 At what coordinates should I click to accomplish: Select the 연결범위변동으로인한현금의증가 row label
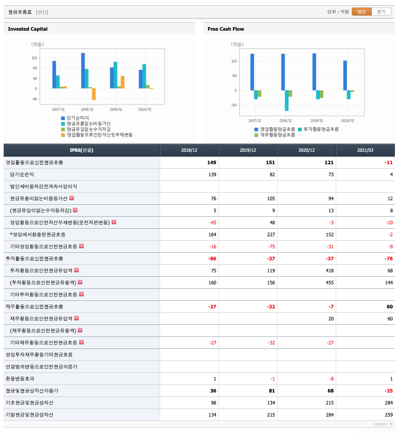[x=42, y=367]
